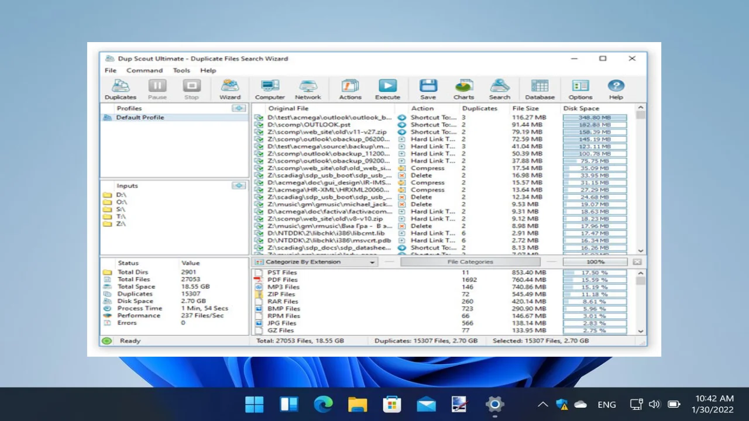The height and width of the screenshot is (421, 749).
Task: Close the file categories pane with the X button
Action: coord(637,262)
